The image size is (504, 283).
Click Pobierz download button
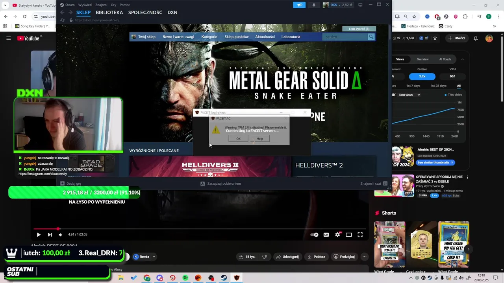317,257
